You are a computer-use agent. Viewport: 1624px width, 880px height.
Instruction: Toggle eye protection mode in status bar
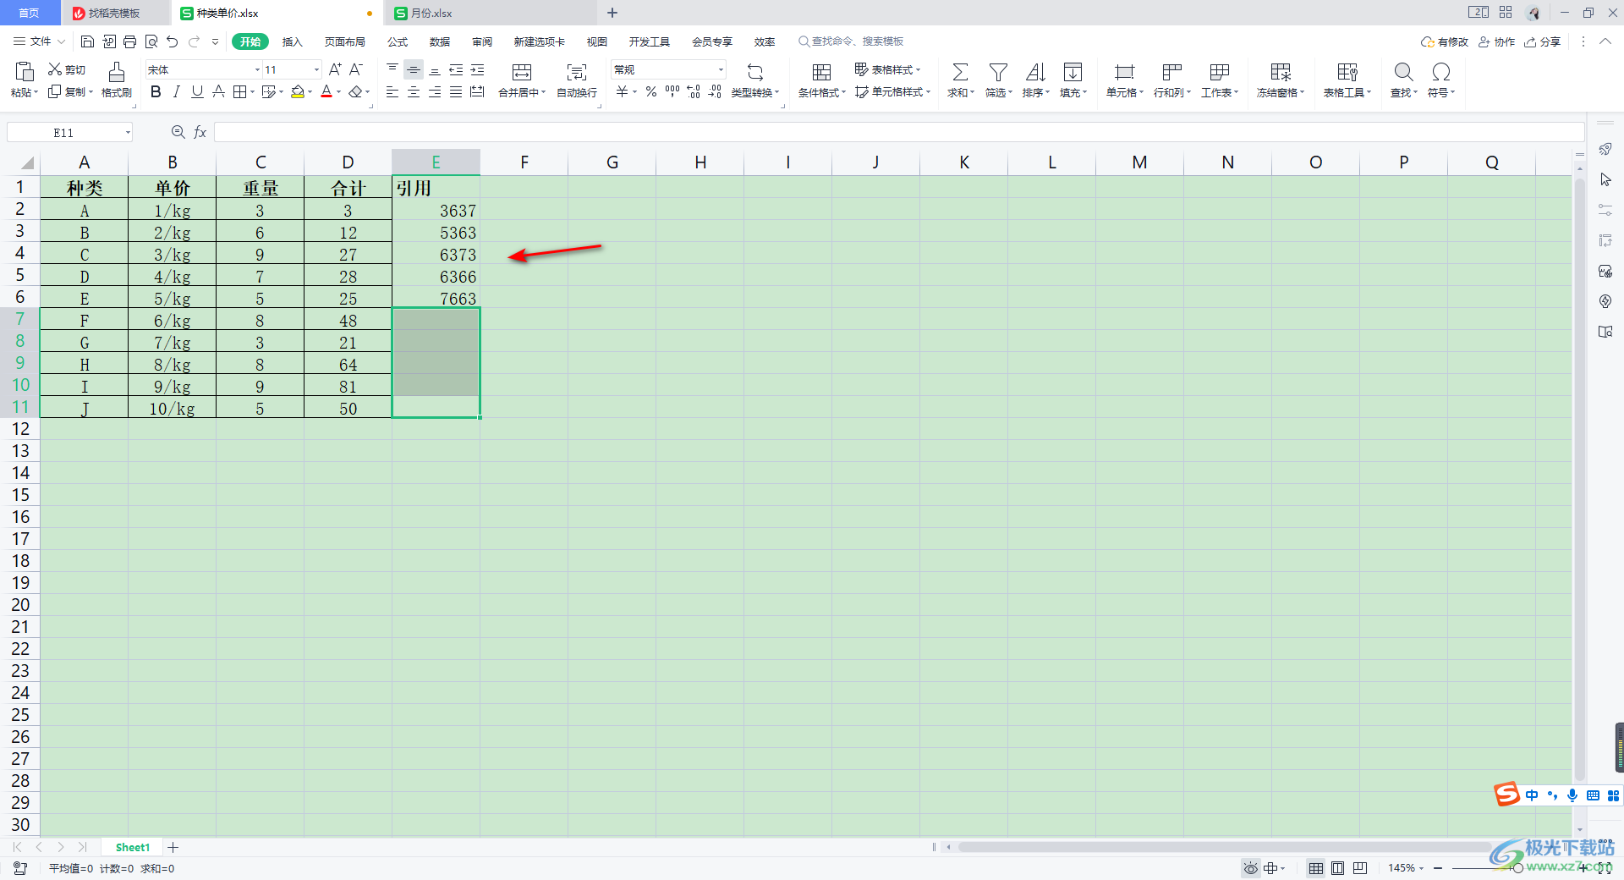(x=1250, y=868)
